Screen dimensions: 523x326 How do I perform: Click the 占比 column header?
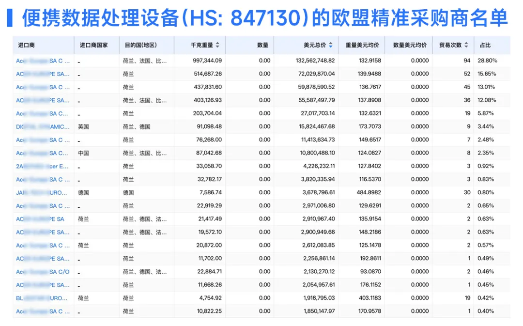pyautogui.click(x=485, y=45)
